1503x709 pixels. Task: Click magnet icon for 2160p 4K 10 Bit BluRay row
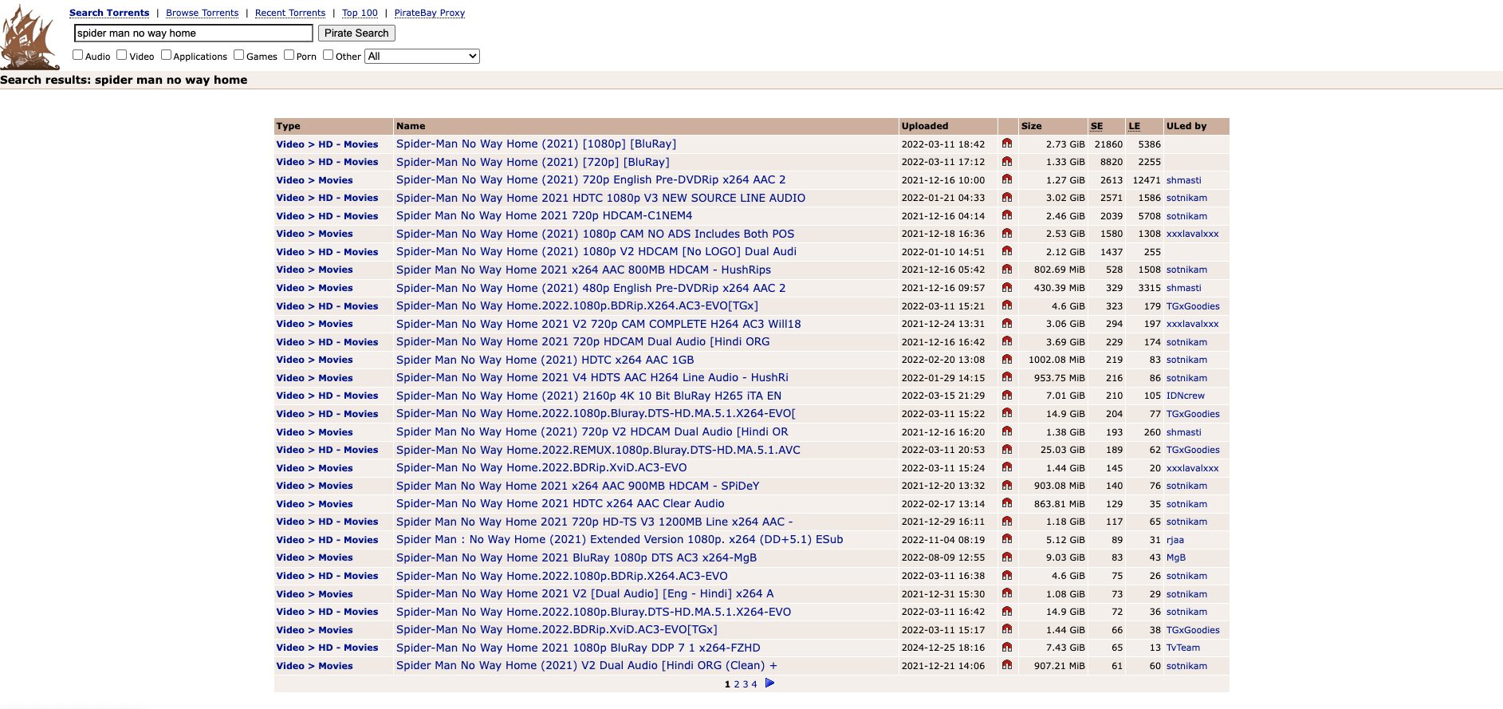[1007, 396]
